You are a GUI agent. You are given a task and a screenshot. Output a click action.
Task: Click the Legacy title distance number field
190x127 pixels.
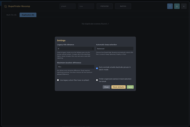(x=76, y=48)
